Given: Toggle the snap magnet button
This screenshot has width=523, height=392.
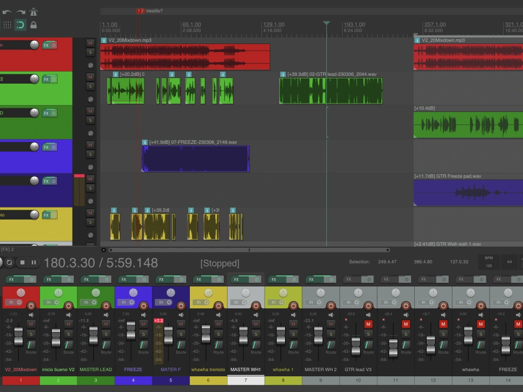Looking at the screenshot, I should (20, 25).
